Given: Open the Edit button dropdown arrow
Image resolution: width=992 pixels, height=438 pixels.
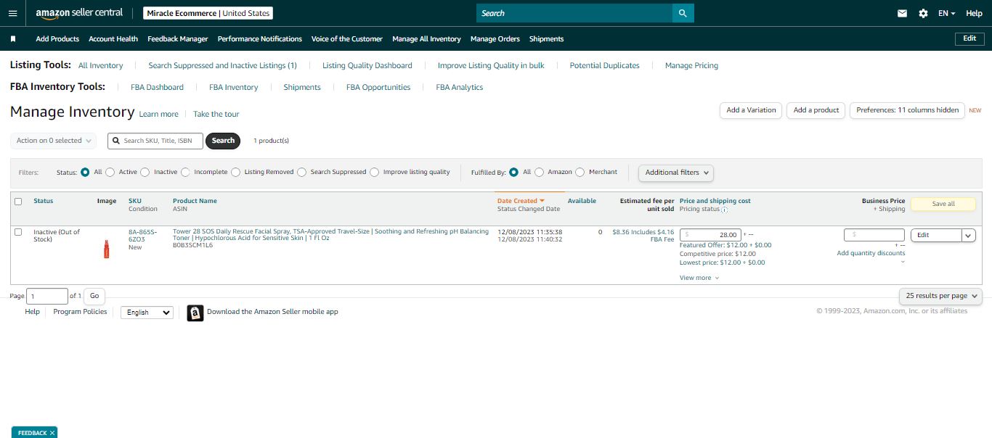Looking at the screenshot, I should point(969,235).
